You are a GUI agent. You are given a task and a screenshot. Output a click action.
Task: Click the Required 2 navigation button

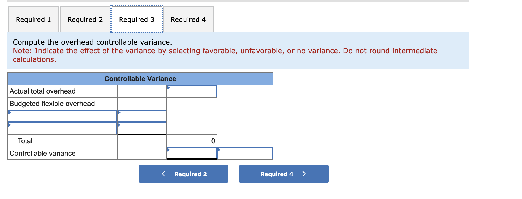point(183,174)
